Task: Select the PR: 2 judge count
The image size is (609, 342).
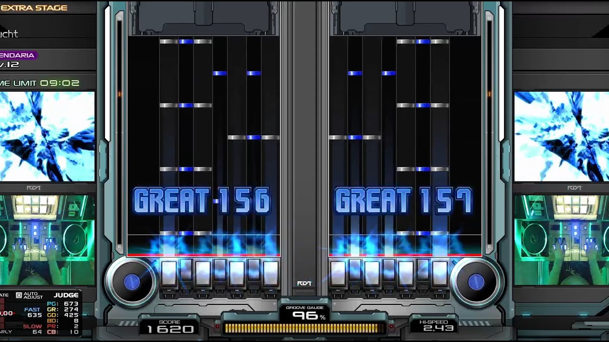Action: coord(63,326)
